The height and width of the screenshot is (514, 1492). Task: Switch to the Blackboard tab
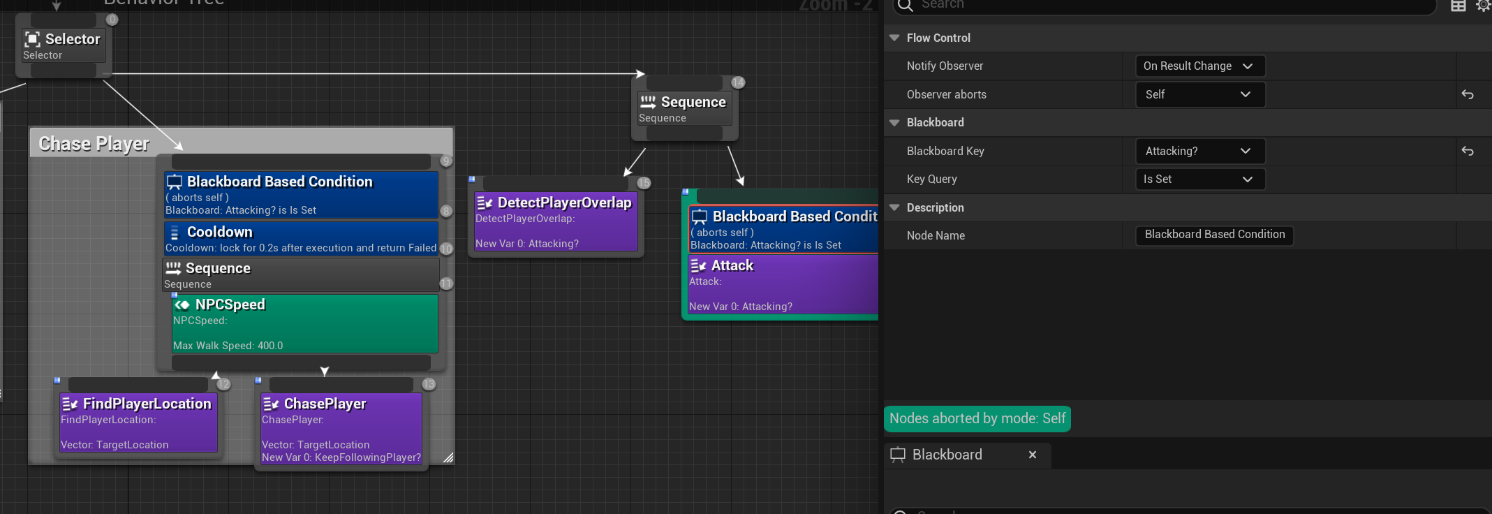click(947, 455)
